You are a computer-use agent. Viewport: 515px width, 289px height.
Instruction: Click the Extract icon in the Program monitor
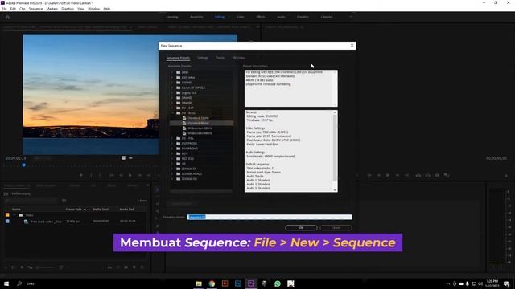[x=427, y=175]
